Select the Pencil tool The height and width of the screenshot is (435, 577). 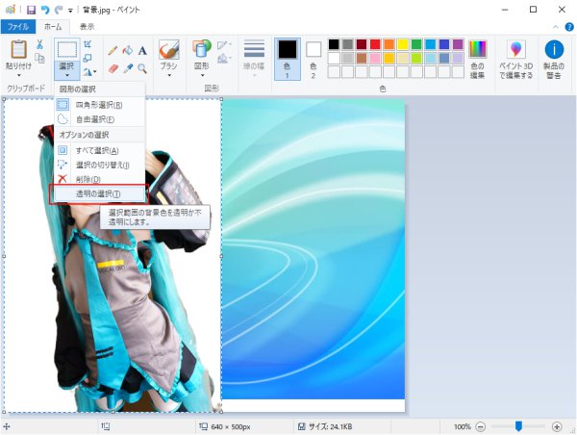click(x=113, y=50)
